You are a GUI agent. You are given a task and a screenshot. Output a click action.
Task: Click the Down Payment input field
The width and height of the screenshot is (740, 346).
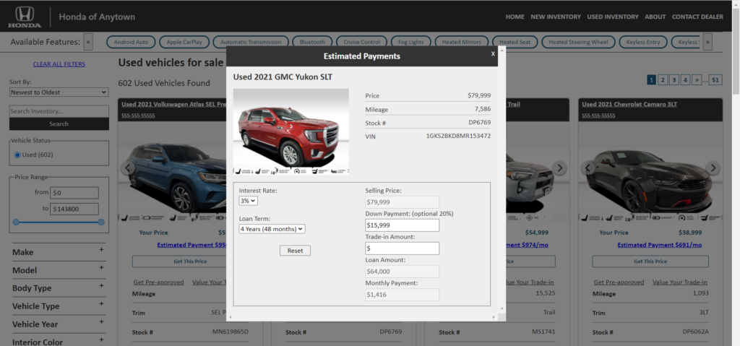click(402, 225)
